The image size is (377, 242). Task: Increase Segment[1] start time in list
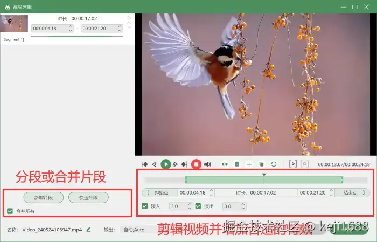click(71, 26)
